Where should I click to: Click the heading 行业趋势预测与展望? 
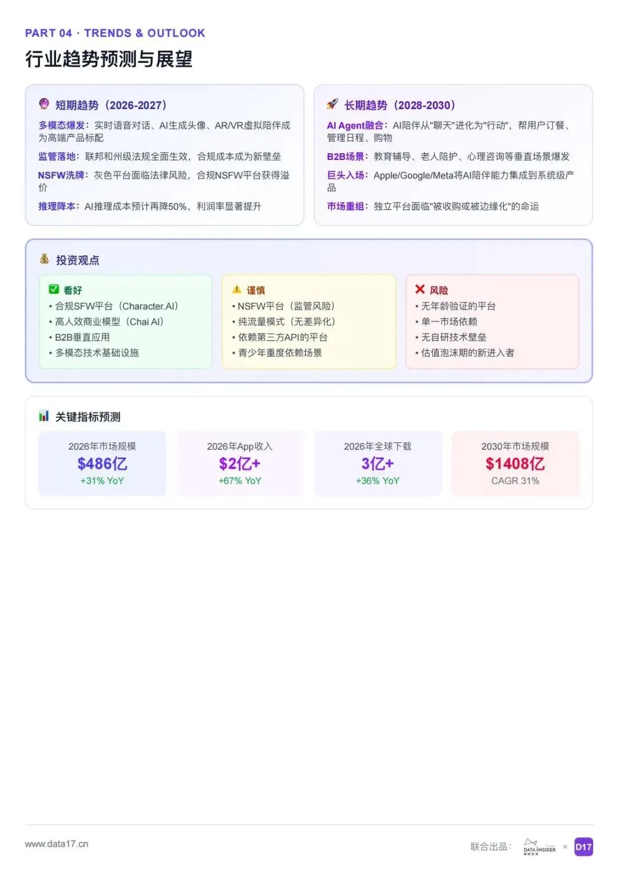[x=109, y=59]
